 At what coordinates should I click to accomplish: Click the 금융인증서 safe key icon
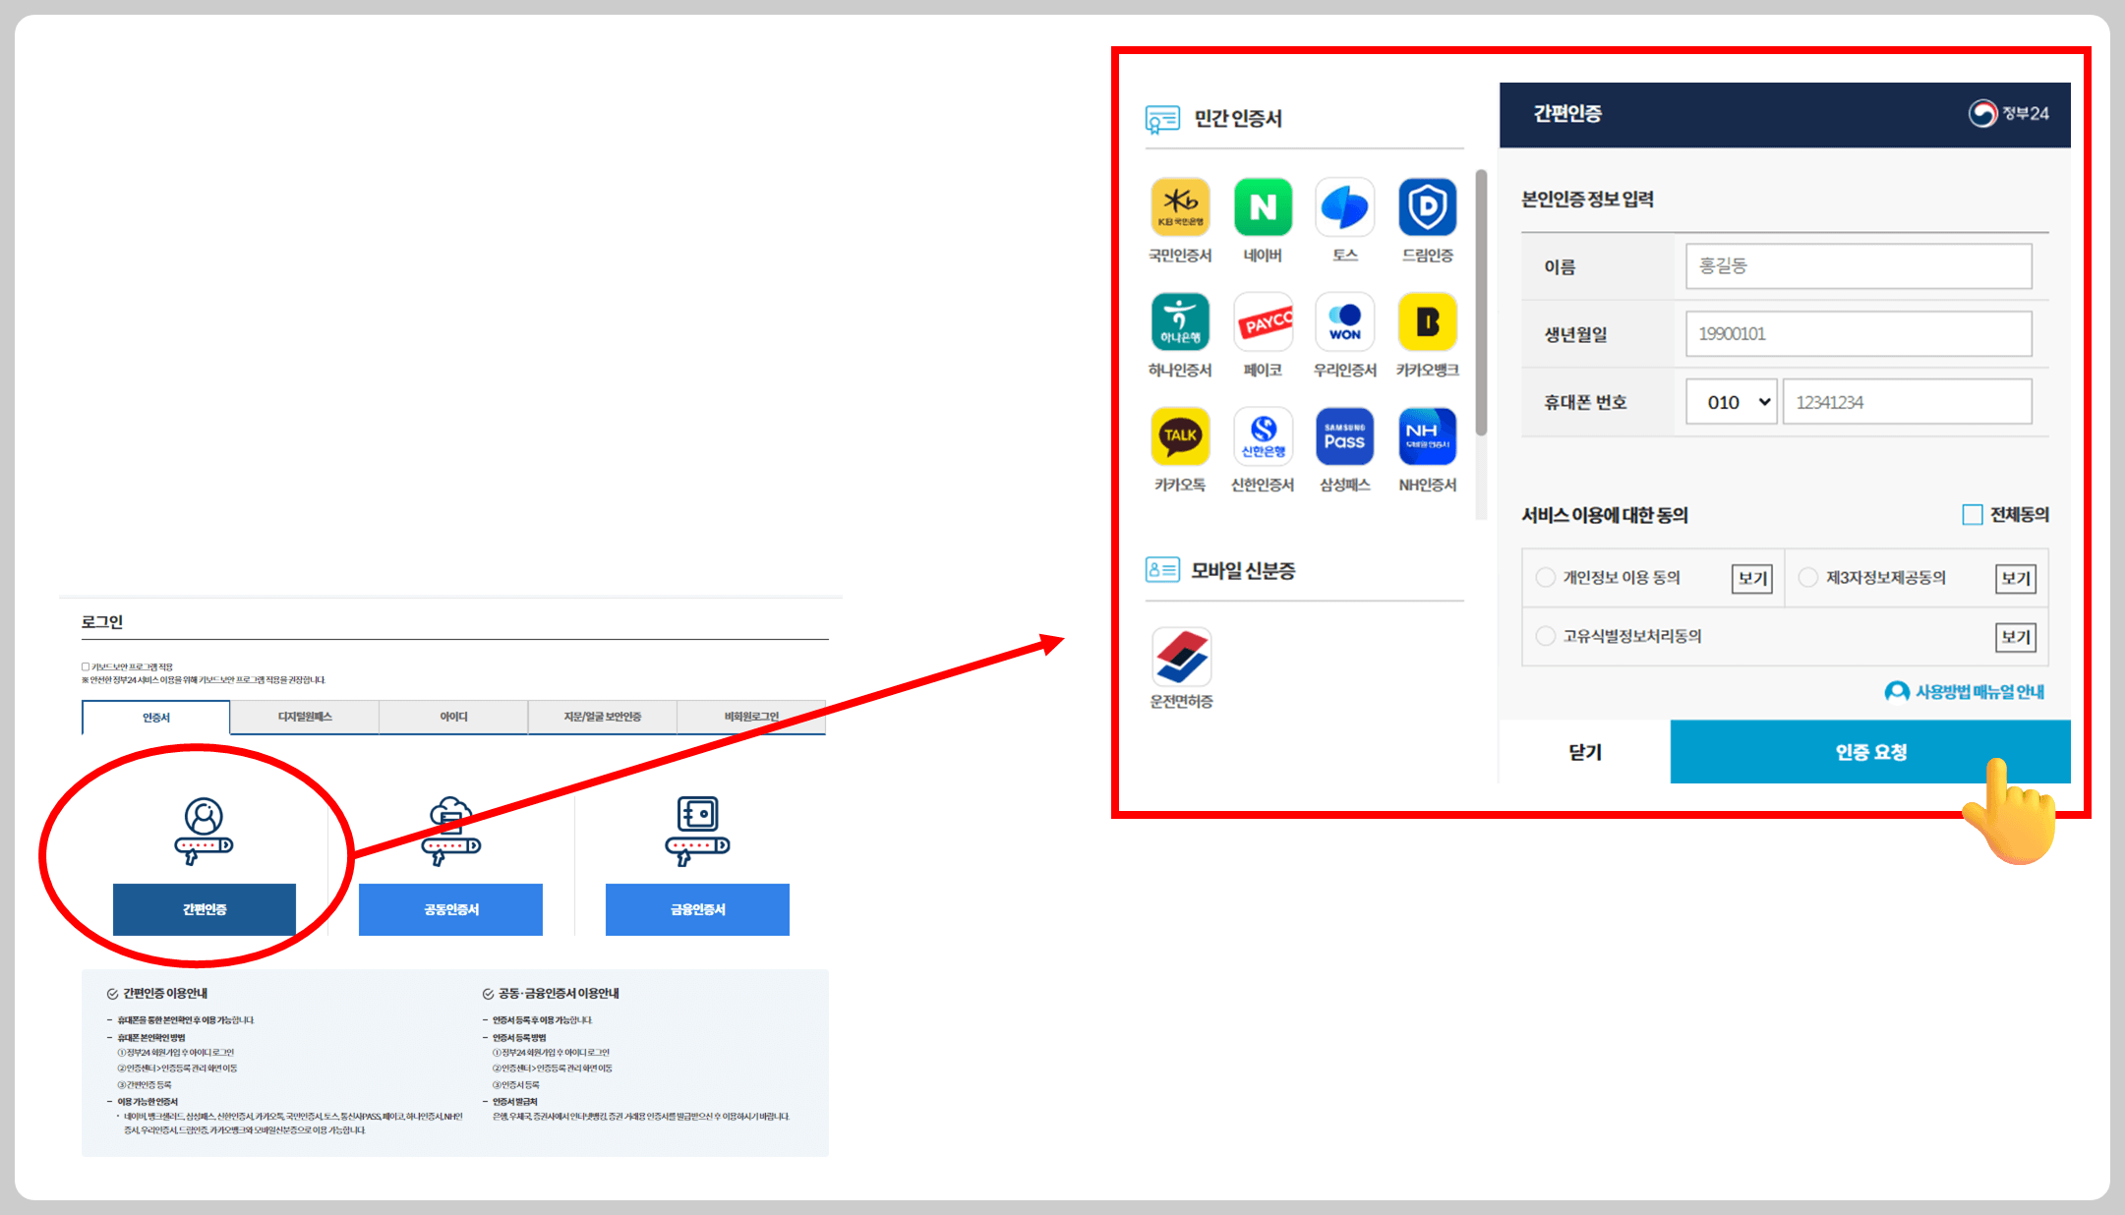(x=697, y=831)
